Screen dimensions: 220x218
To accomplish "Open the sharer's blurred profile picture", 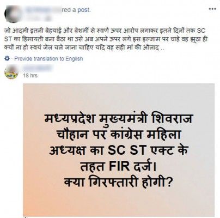I will click(x=14, y=14).
